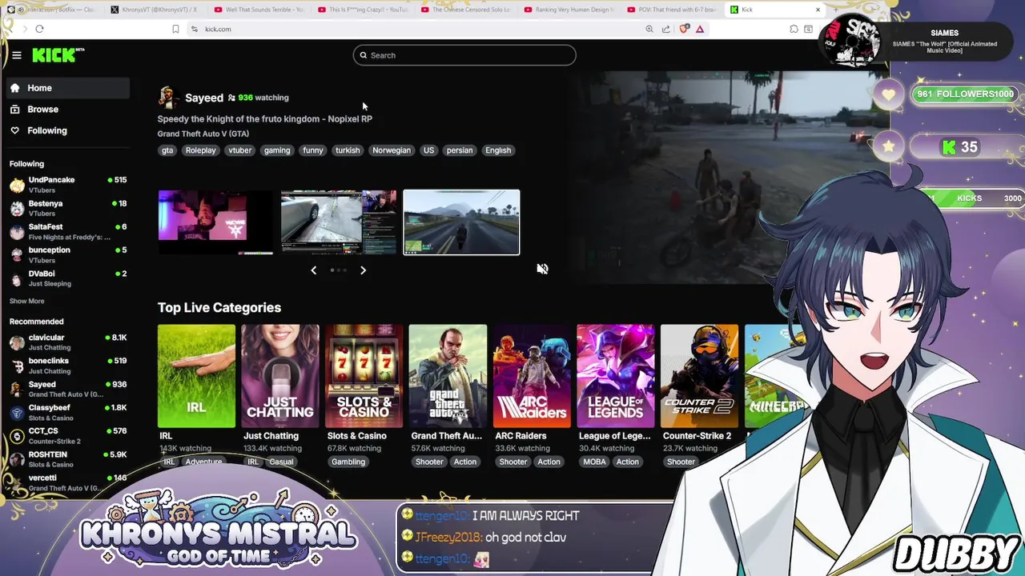Switch to 'Well That Sounds Terrible' YouTube tab
This screenshot has height=576, width=1025.
[258, 10]
